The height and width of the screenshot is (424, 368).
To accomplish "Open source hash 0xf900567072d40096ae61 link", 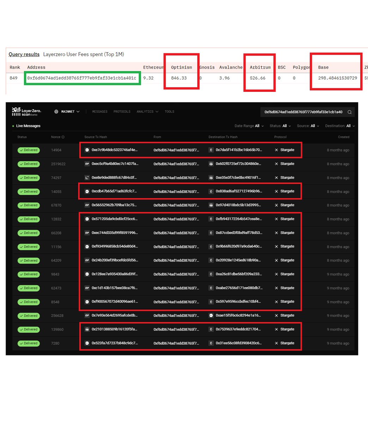I will (x=115, y=302).
